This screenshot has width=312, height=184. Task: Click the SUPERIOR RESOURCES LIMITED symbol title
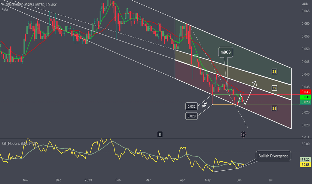pyautogui.click(x=29, y=5)
